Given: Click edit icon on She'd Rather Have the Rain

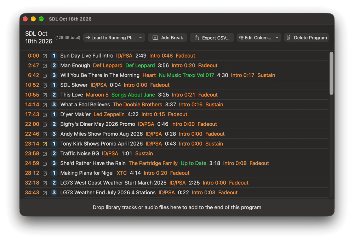Looking at the screenshot, I should coord(45,163).
